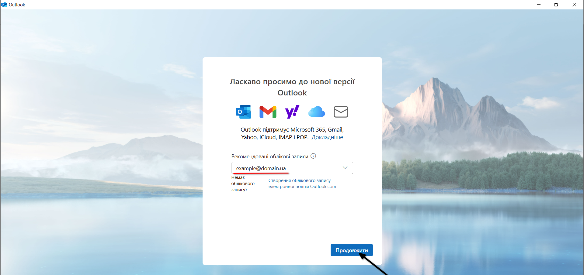Image resolution: width=584 pixels, height=275 pixels.
Task: Click the Немає облікового запису text
Action: pyautogui.click(x=243, y=184)
